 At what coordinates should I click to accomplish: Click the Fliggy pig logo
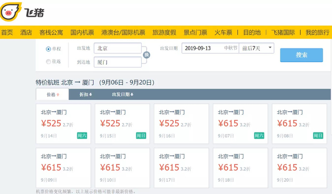(9, 12)
